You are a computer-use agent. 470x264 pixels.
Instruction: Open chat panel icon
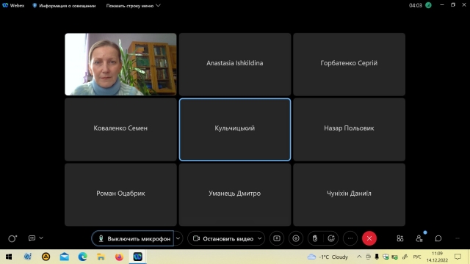[x=438, y=238]
